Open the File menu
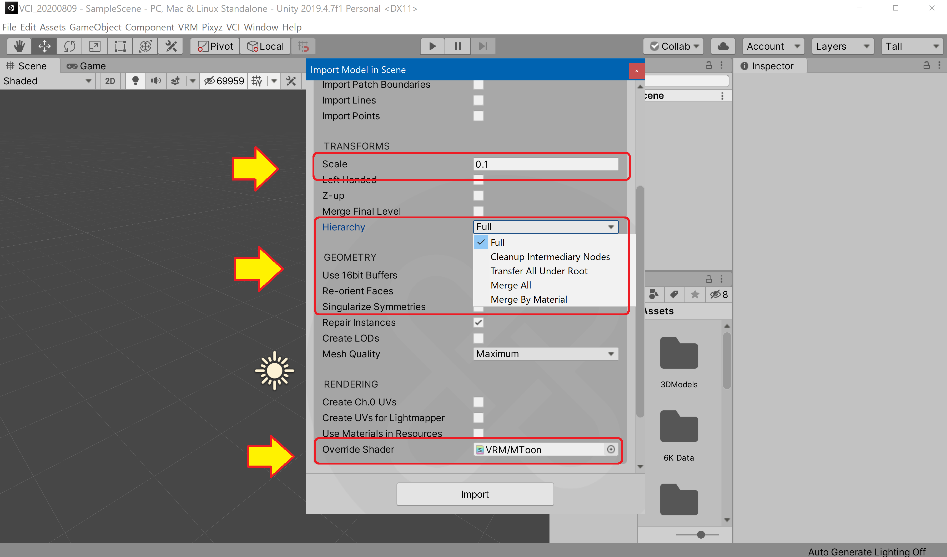The height and width of the screenshot is (557, 947). coord(9,27)
